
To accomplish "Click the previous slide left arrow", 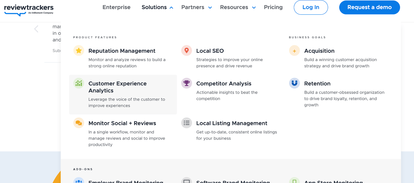I will [x=36, y=29].
